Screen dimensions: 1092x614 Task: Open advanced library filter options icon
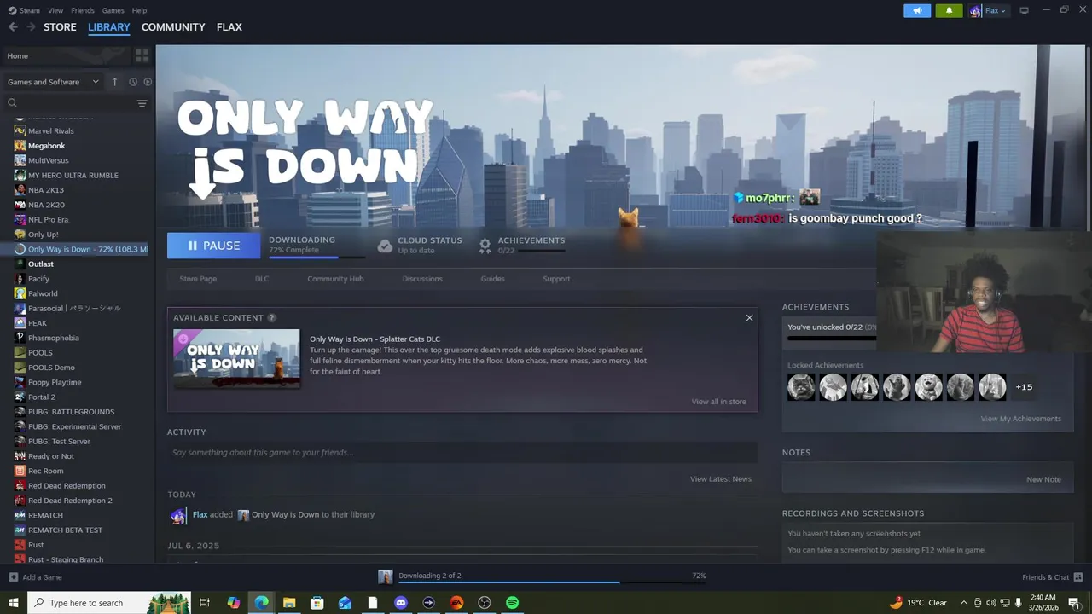[x=142, y=103]
